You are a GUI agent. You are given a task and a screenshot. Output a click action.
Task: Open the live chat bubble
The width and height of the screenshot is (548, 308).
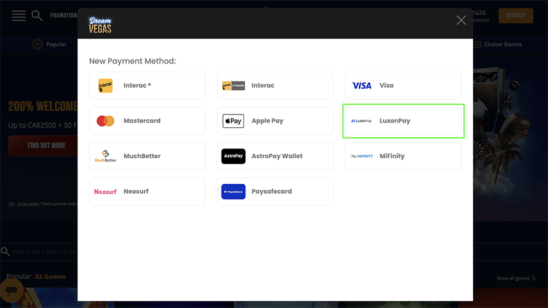[12, 290]
